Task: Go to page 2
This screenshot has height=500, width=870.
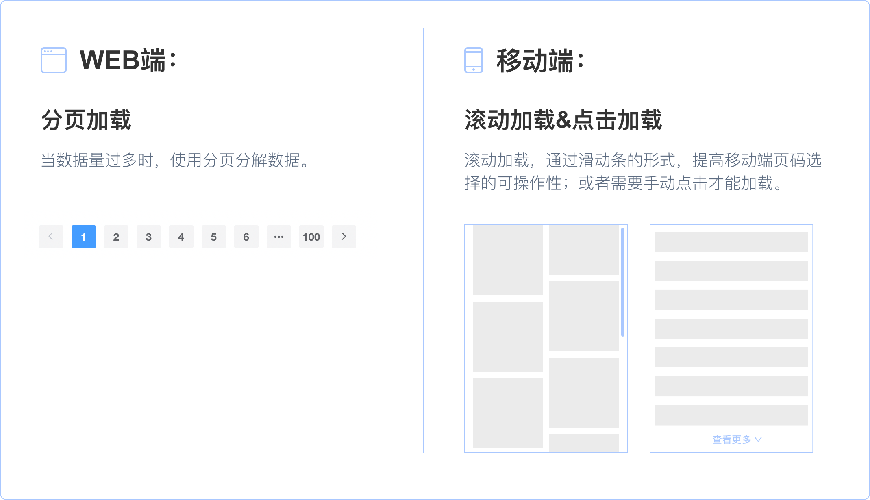Action: tap(116, 237)
